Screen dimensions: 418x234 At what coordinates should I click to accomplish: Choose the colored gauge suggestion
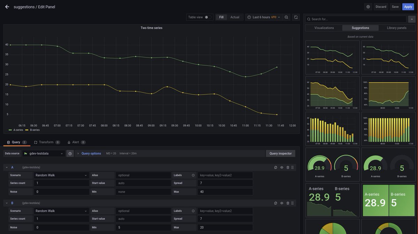click(x=332, y=164)
